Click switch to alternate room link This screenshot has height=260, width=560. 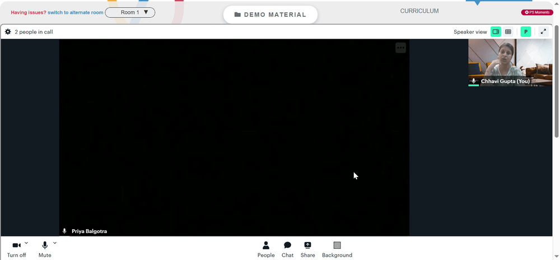pos(76,12)
